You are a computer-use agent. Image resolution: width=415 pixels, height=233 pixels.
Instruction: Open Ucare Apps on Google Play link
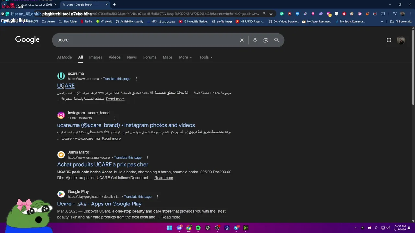click(100, 204)
